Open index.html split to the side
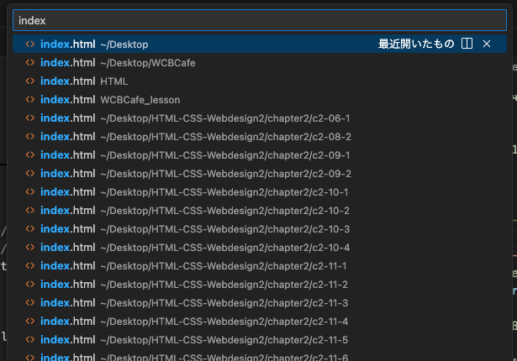The height and width of the screenshot is (361, 517). tap(467, 44)
